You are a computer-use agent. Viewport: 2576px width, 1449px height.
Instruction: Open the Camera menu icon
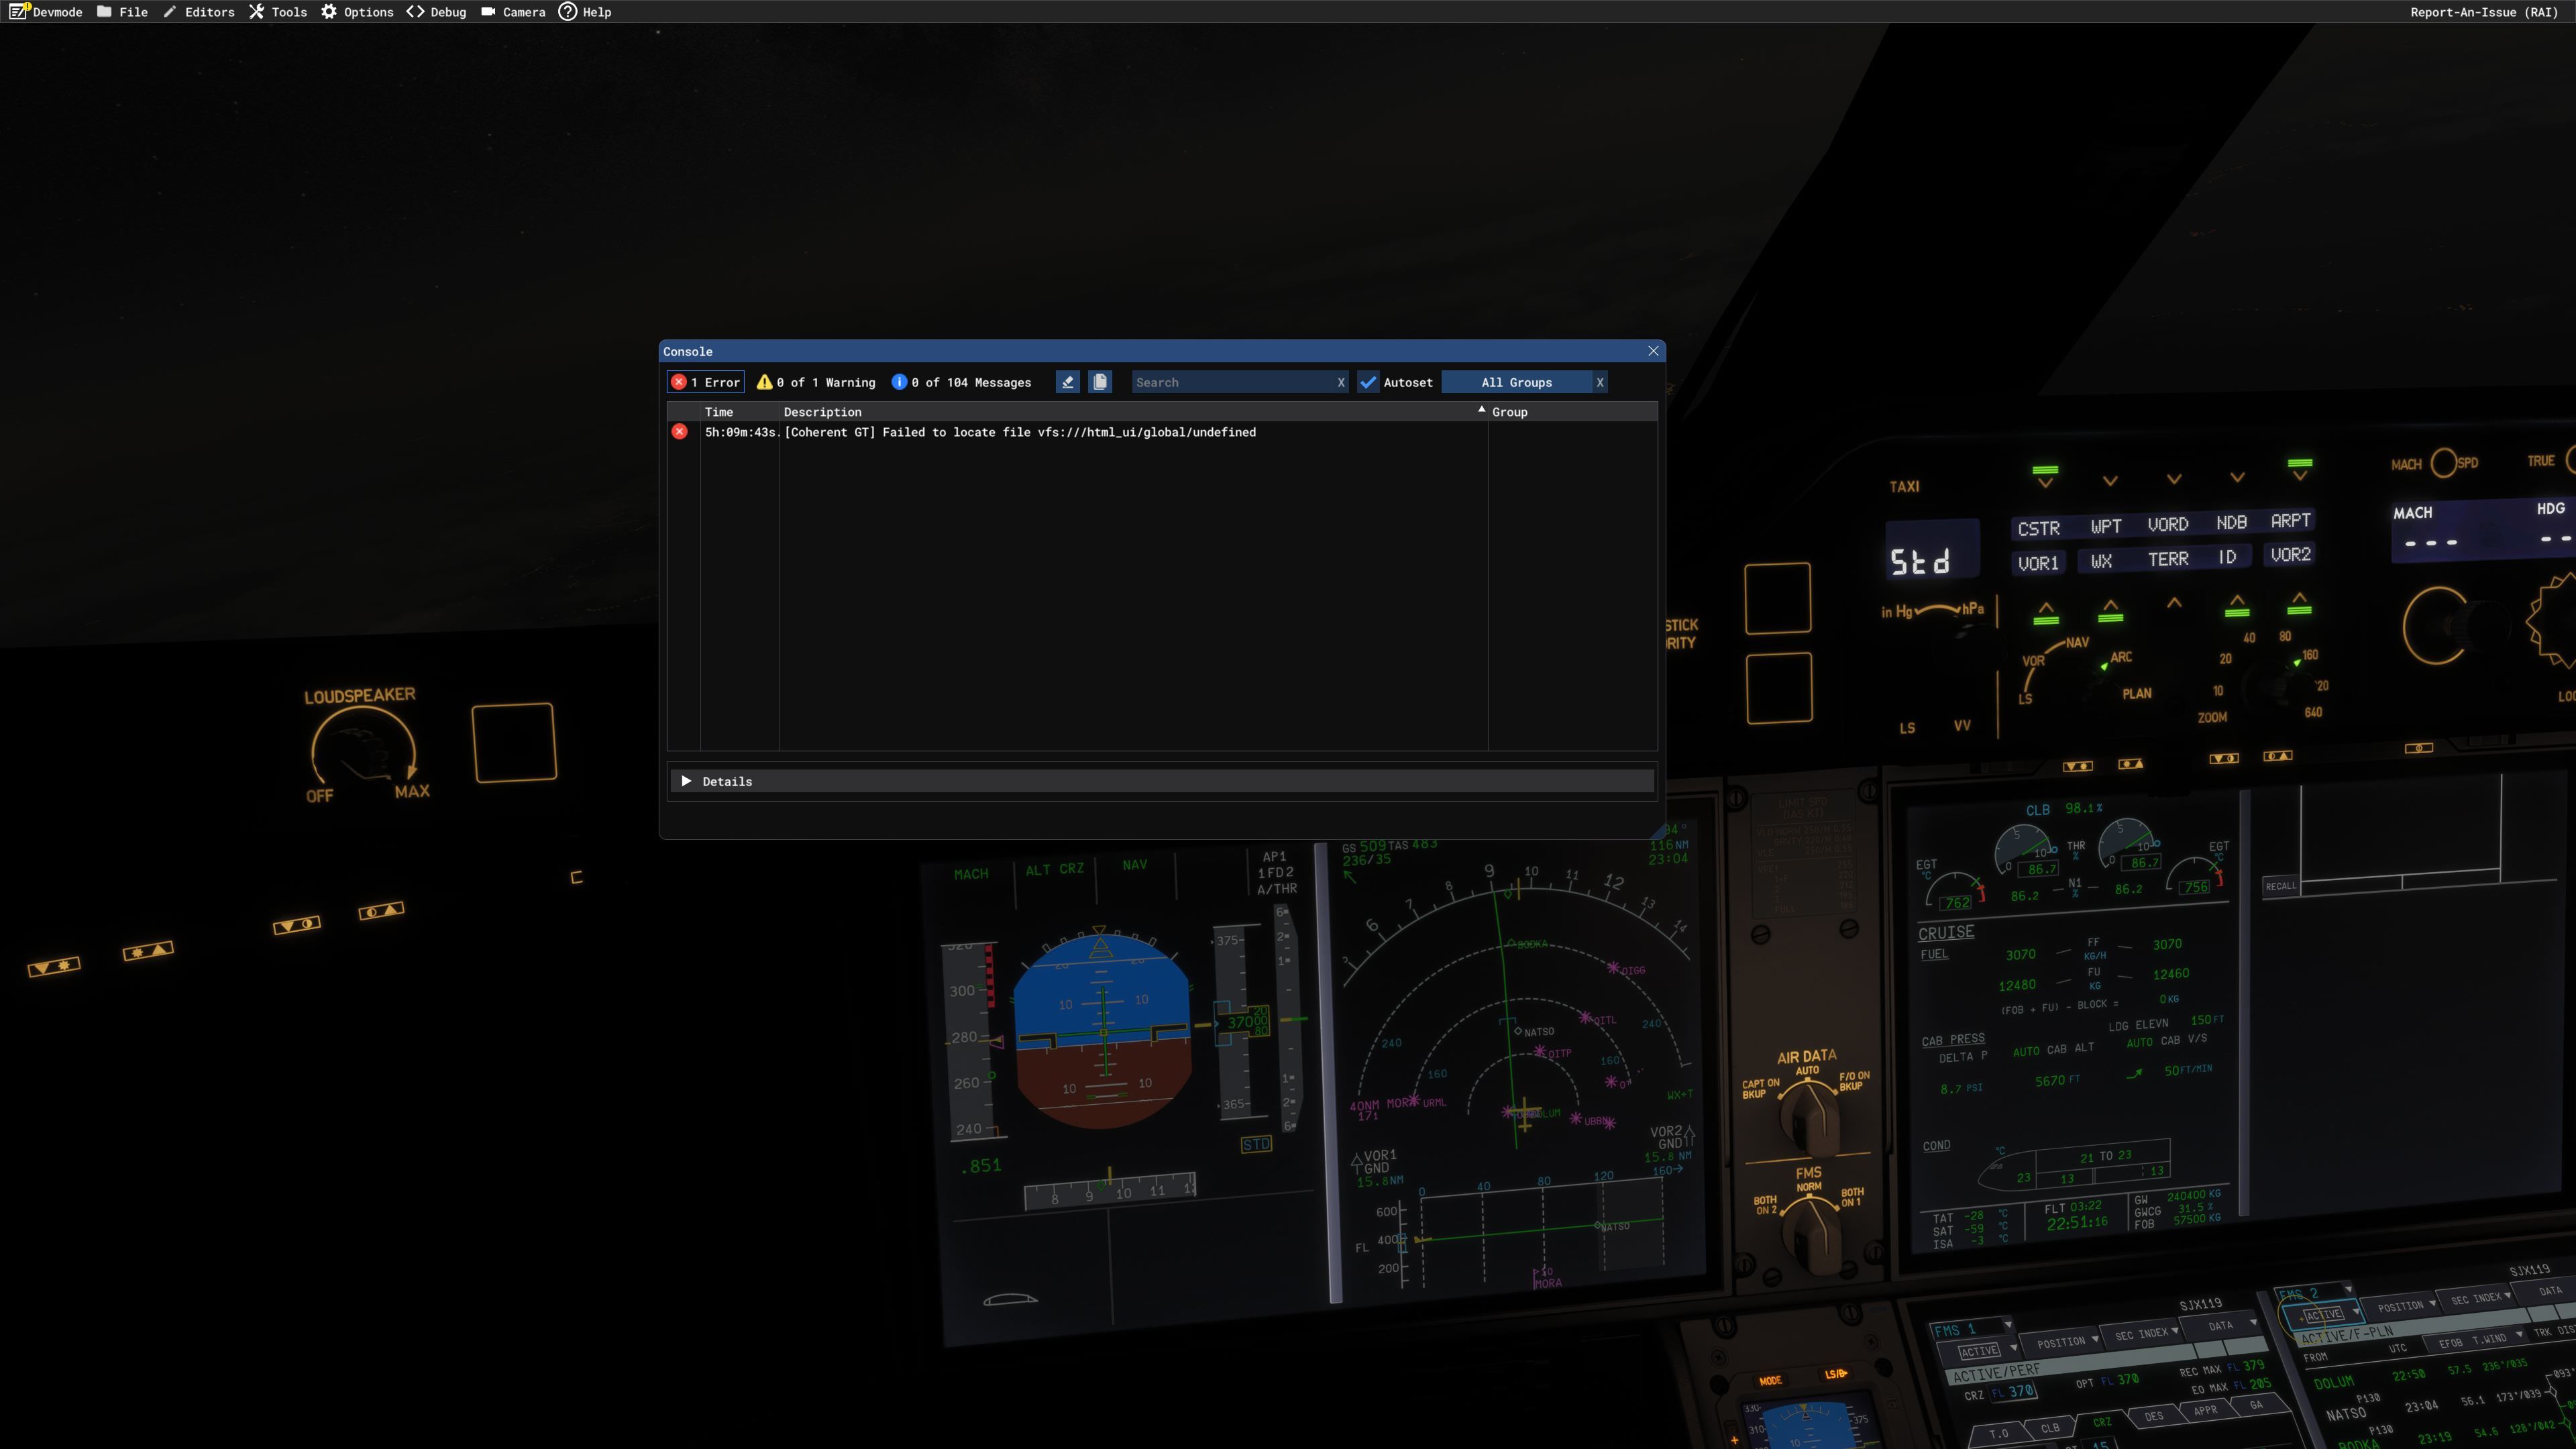tap(488, 12)
